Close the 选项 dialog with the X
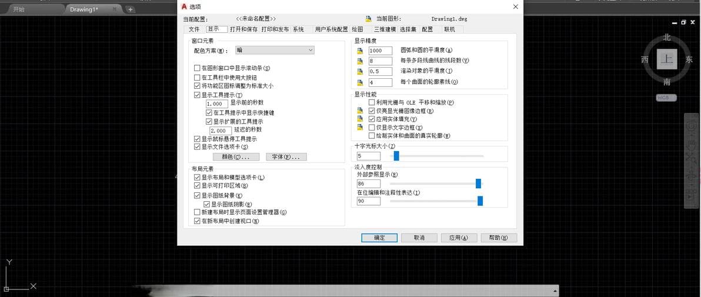This screenshot has width=701, height=297. [x=516, y=6]
